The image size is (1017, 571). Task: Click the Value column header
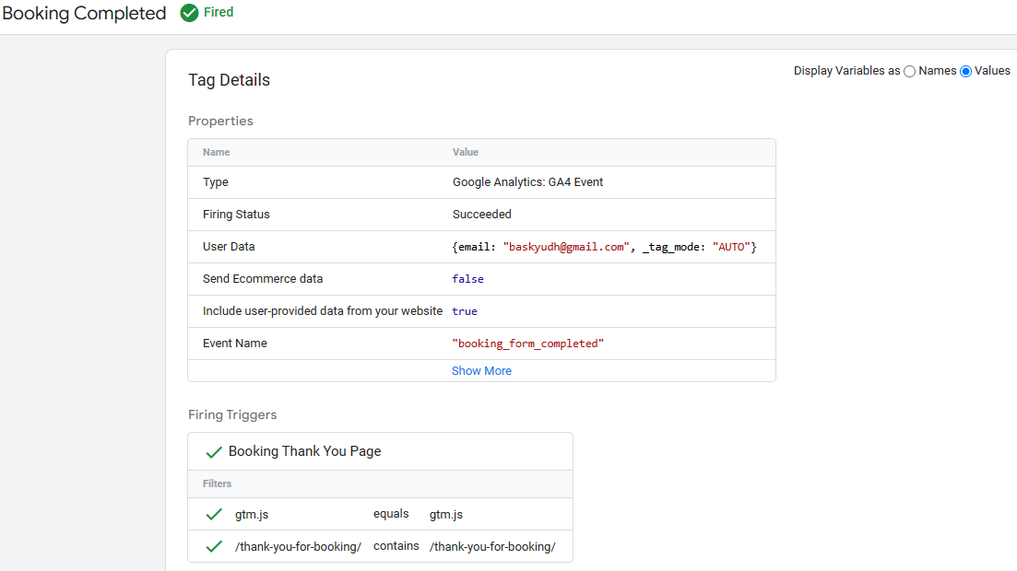click(466, 152)
